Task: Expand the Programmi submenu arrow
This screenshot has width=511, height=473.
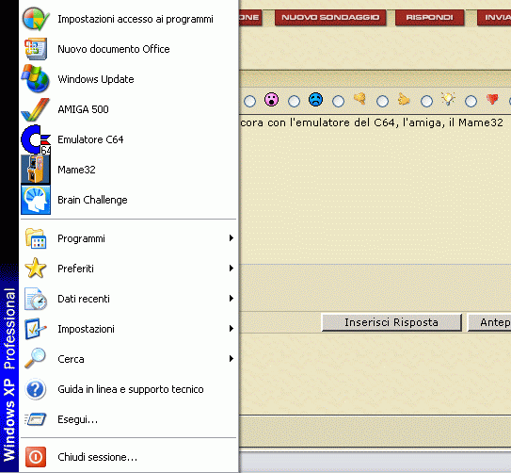Action: pos(232,238)
